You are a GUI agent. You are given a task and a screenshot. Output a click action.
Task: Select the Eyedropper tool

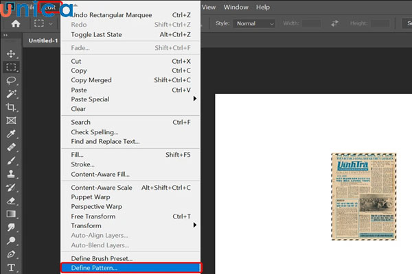(x=11, y=134)
